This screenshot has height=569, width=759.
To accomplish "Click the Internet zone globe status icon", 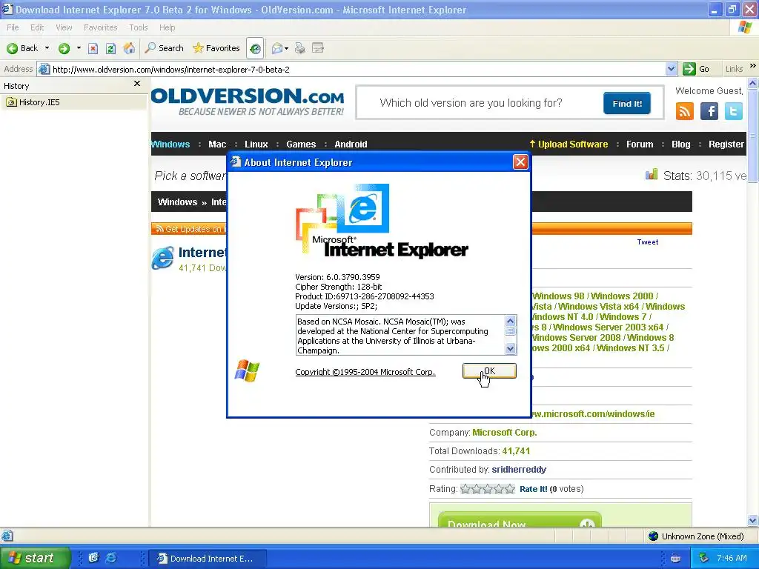I will [654, 536].
